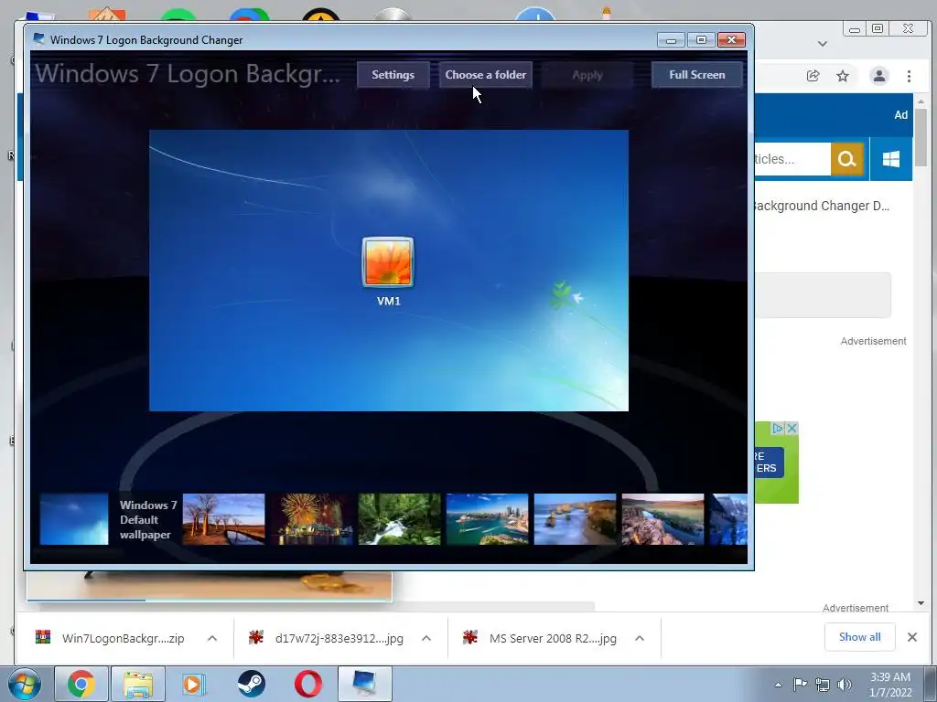Screen dimensions: 937x702
Task: Open the Windows Start menu
Action: pyautogui.click(x=24, y=684)
